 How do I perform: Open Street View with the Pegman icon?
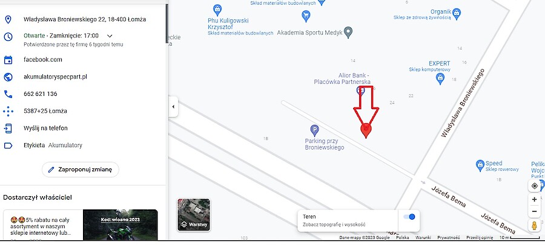click(x=534, y=225)
